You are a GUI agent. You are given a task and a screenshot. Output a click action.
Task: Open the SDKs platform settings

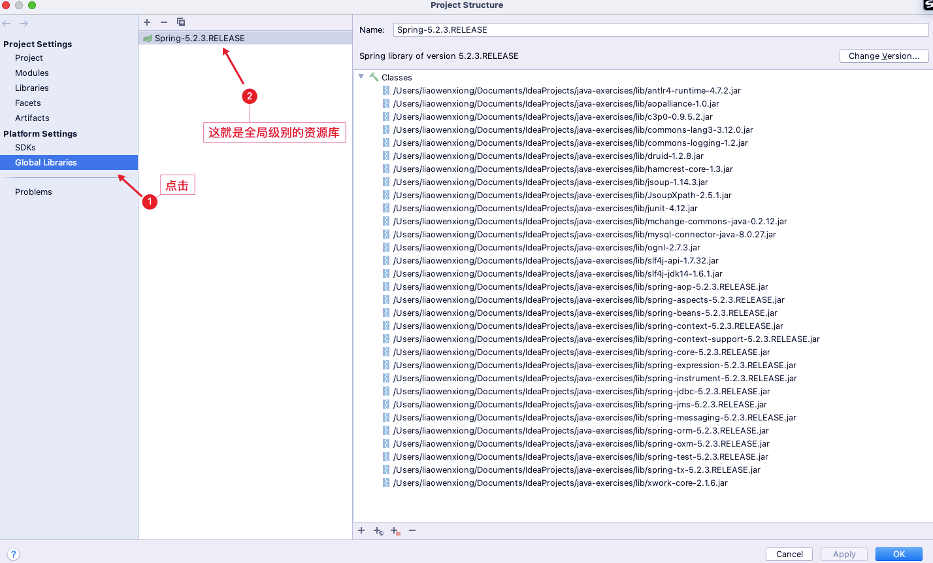[x=25, y=148]
